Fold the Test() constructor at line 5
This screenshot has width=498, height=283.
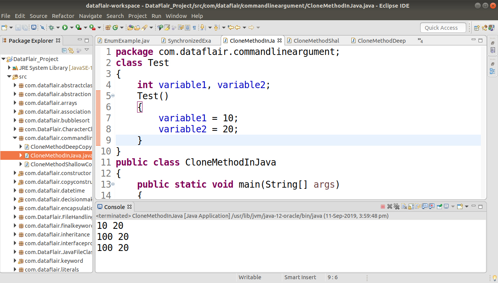point(113,96)
